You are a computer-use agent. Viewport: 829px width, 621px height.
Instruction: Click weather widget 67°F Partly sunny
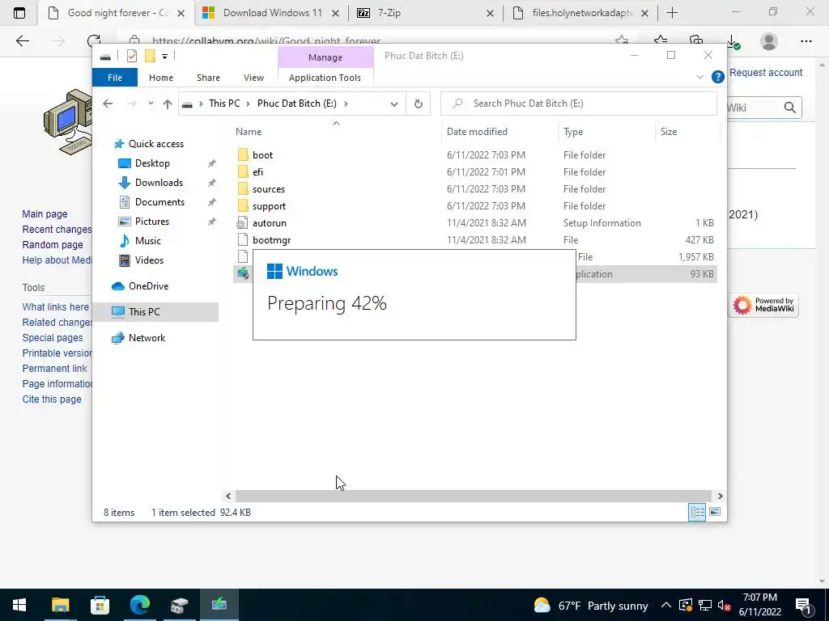tap(590, 606)
